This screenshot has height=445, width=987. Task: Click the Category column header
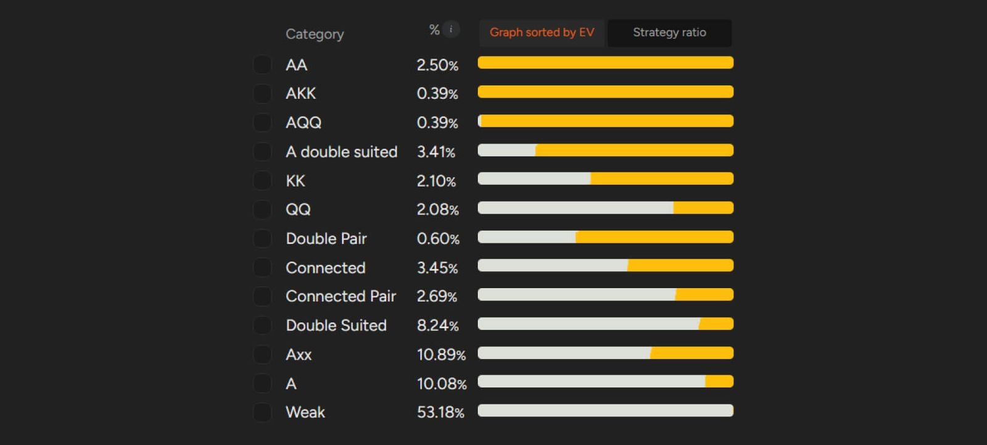click(315, 34)
